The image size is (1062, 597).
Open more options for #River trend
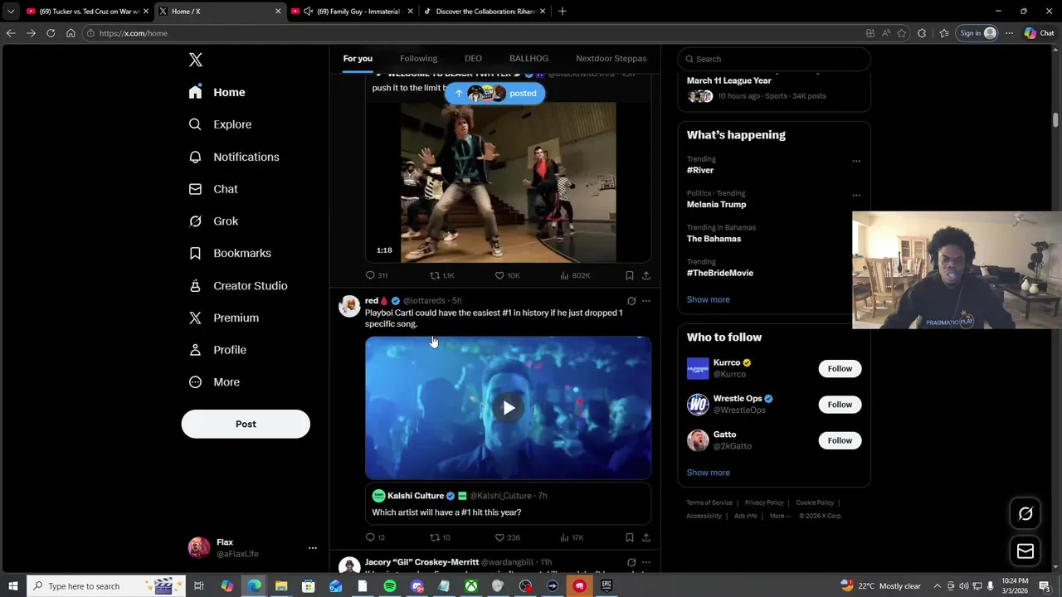pos(856,161)
